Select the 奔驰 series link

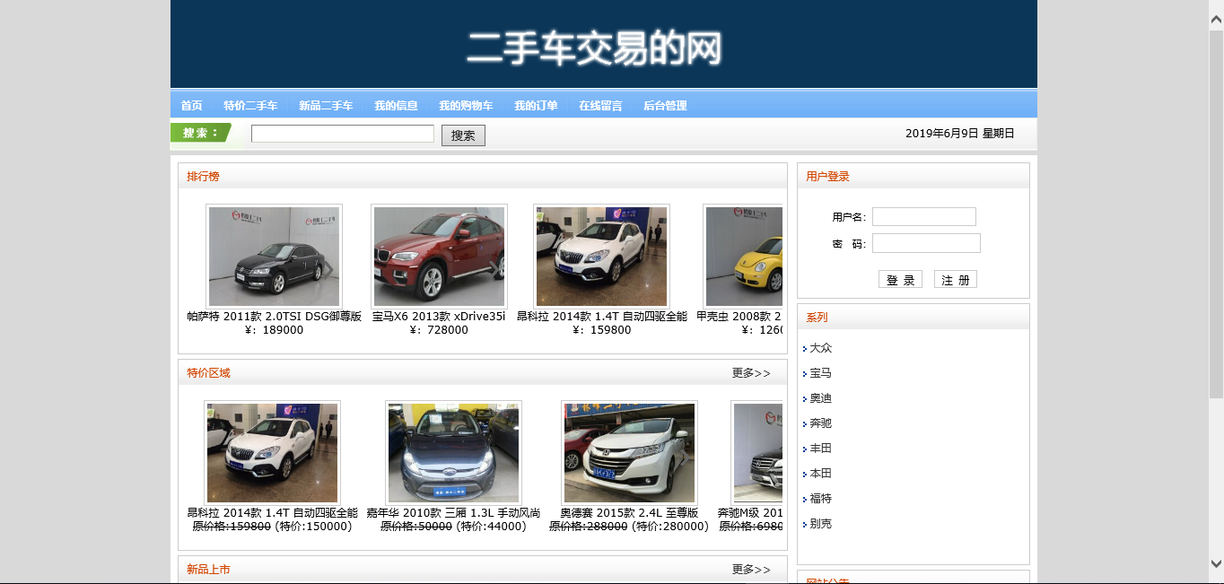[820, 423]
